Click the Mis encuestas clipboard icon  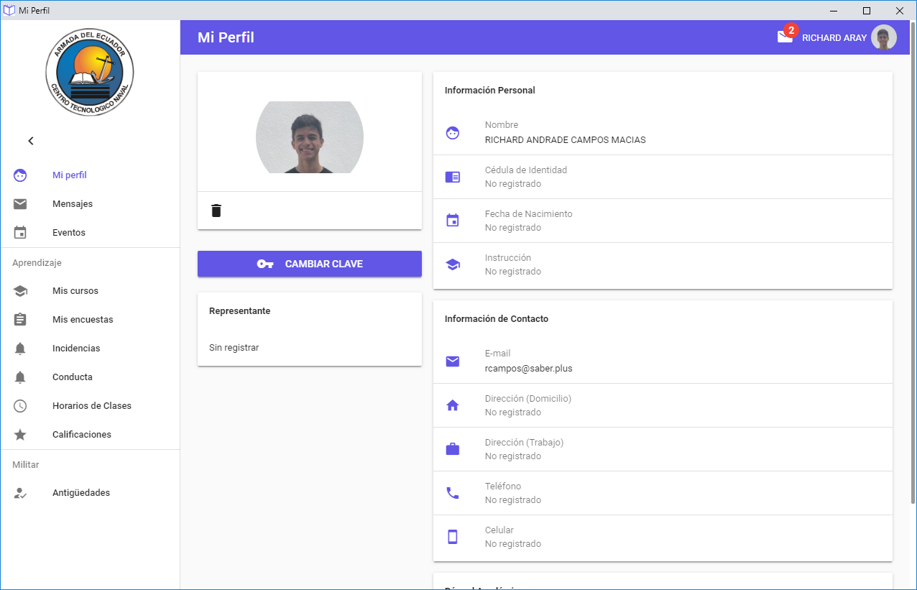[20, 320]
